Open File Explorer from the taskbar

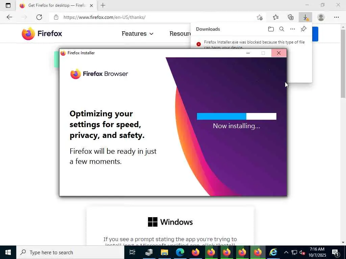pyautogui.click(x=165, y=252)
